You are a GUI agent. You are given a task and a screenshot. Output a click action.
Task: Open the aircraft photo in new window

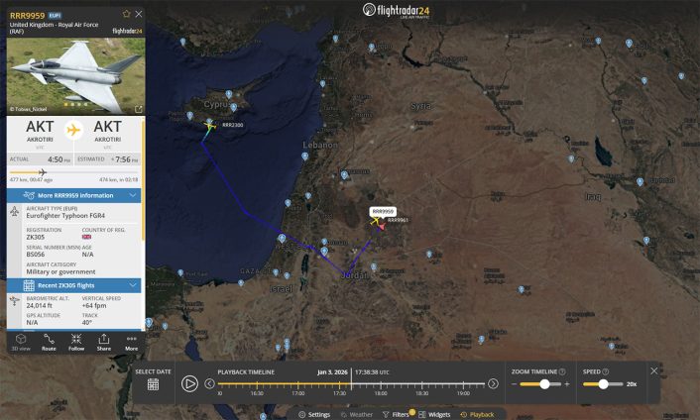(139, 109)
